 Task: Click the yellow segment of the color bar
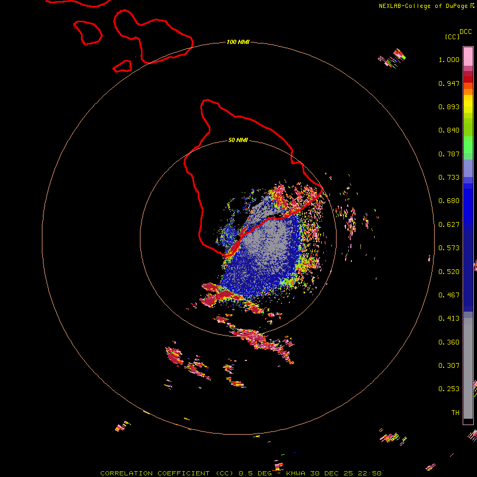[x=468, y=104]
